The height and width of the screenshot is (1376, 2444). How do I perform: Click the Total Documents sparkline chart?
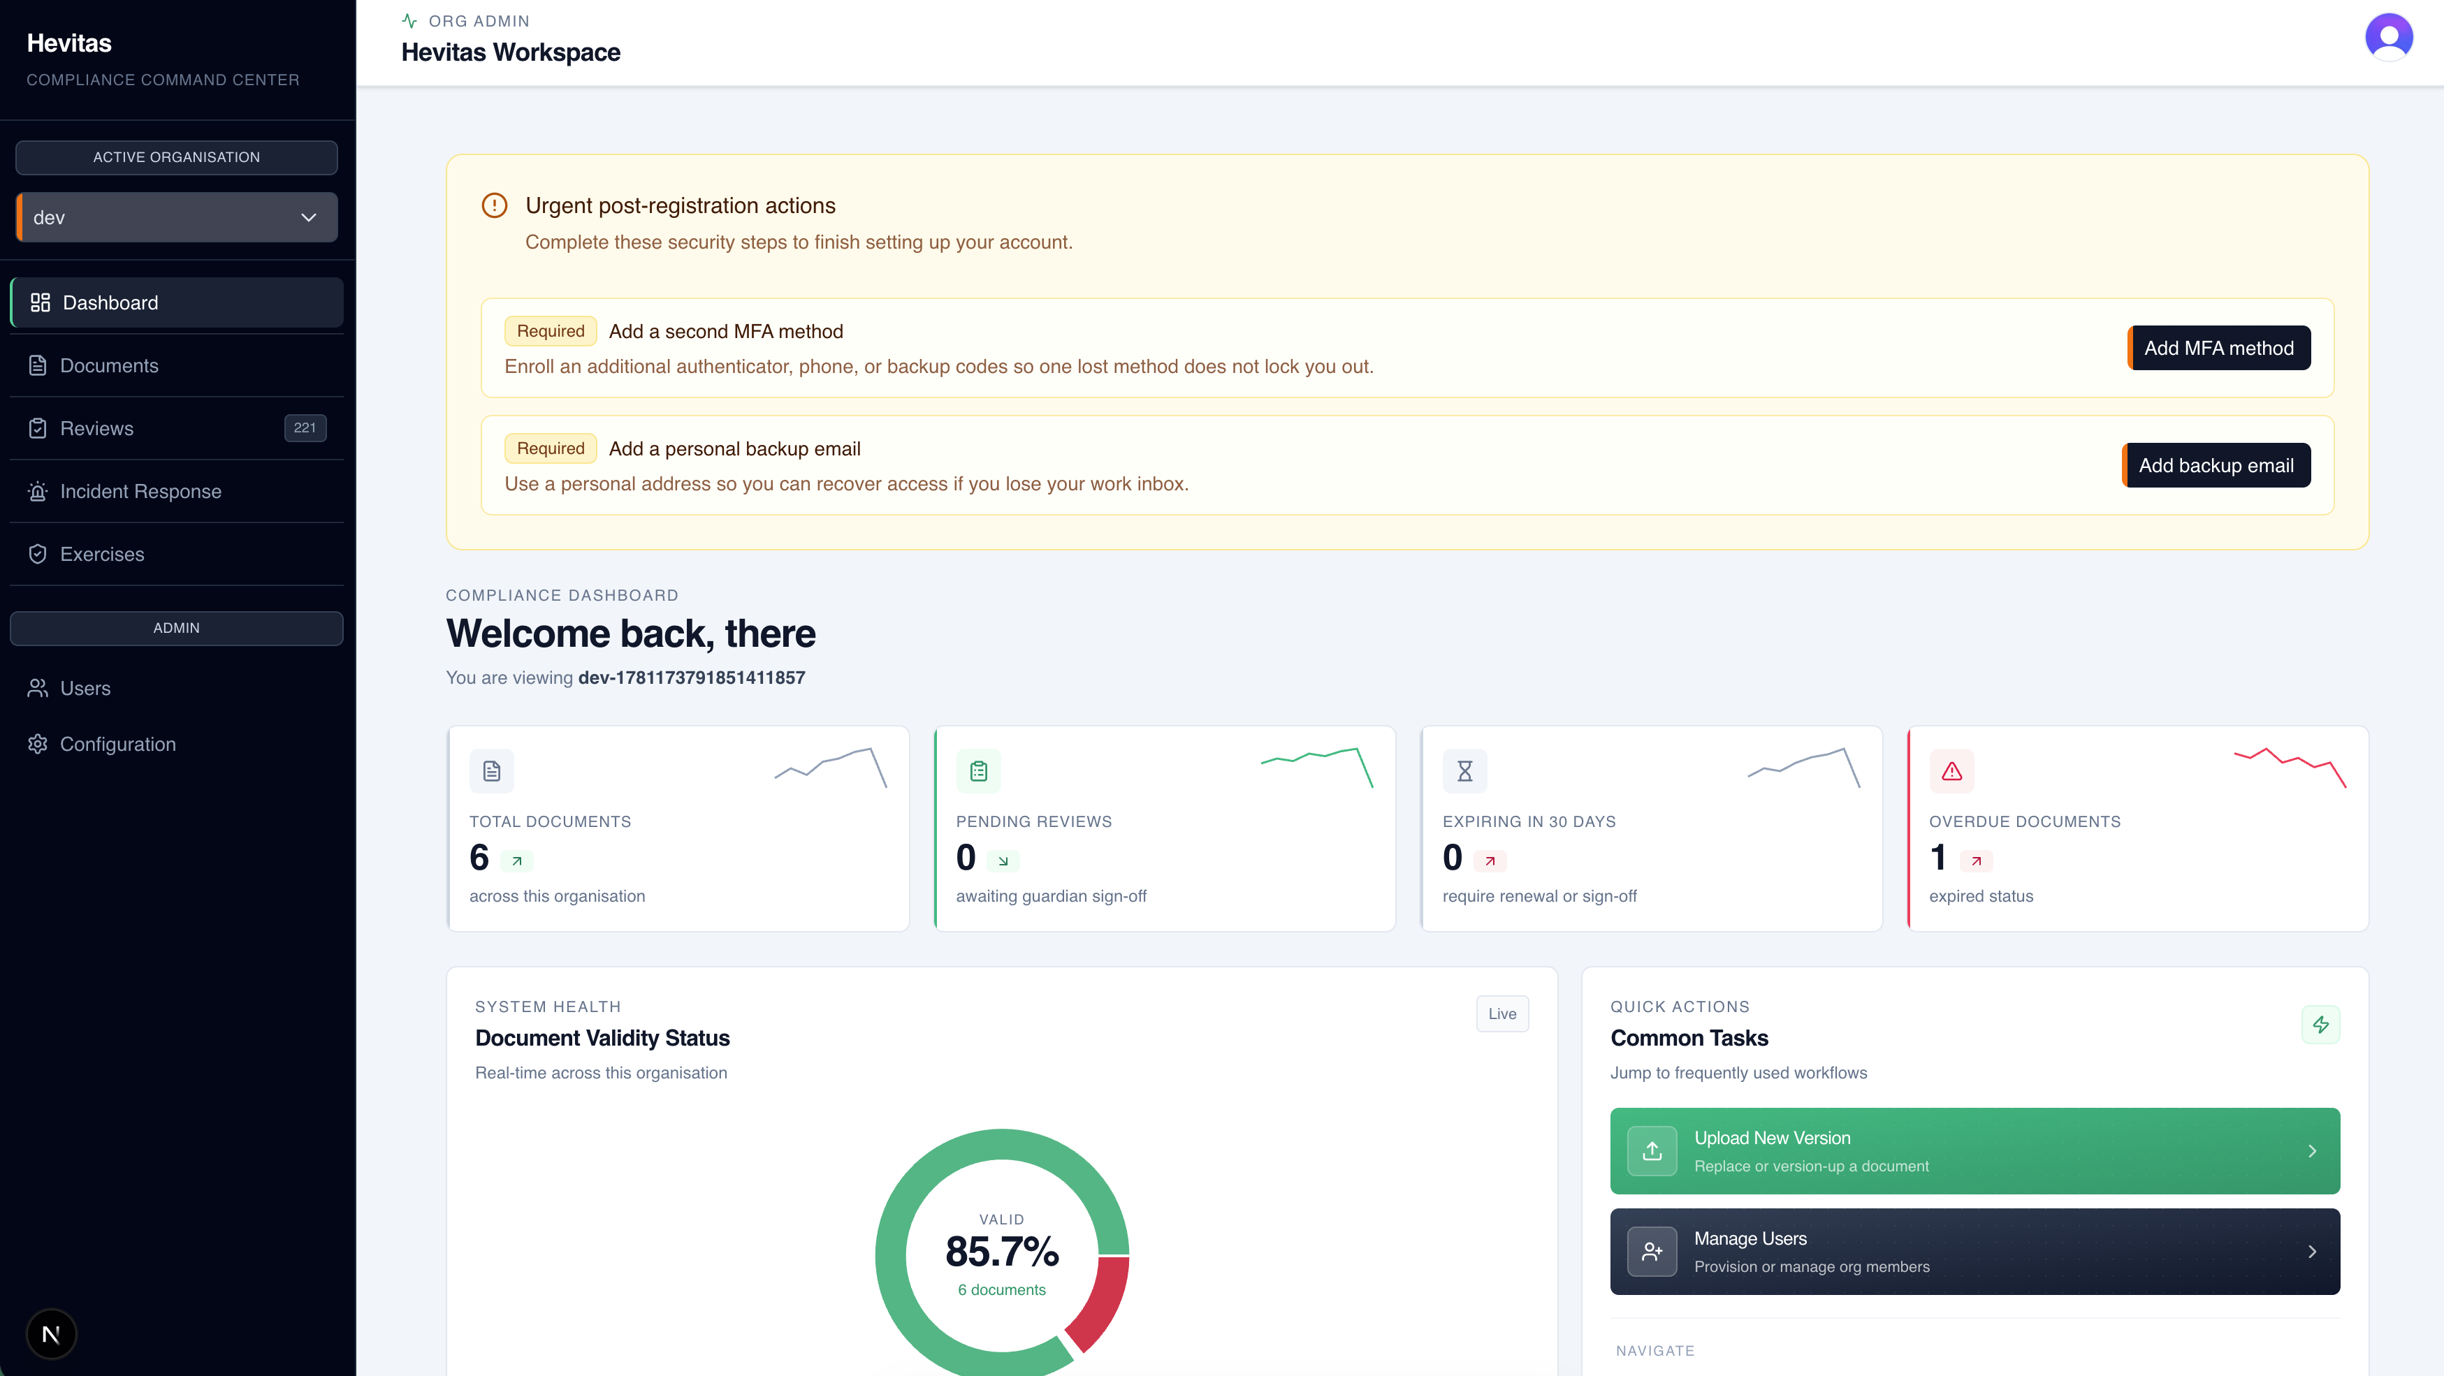point(831,767)
